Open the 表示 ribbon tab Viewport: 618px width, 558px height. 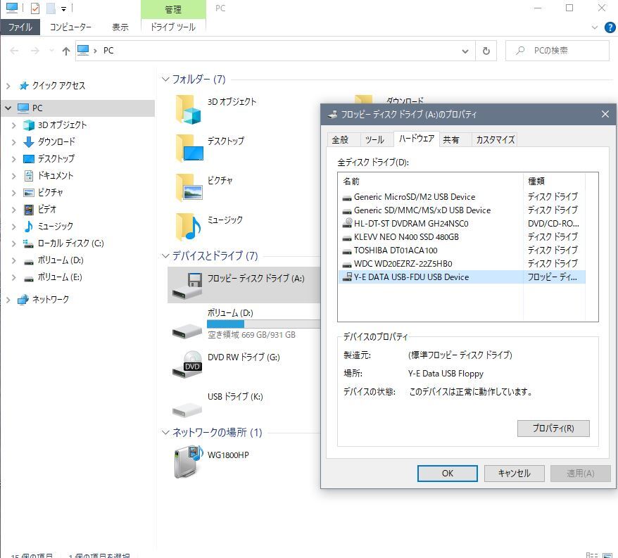pyautogui.click(x=120, y=27)
